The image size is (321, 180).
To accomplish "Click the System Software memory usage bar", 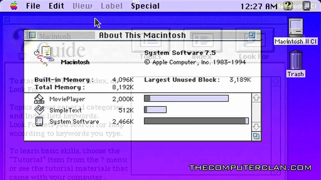I will click(x=196, y=121).
